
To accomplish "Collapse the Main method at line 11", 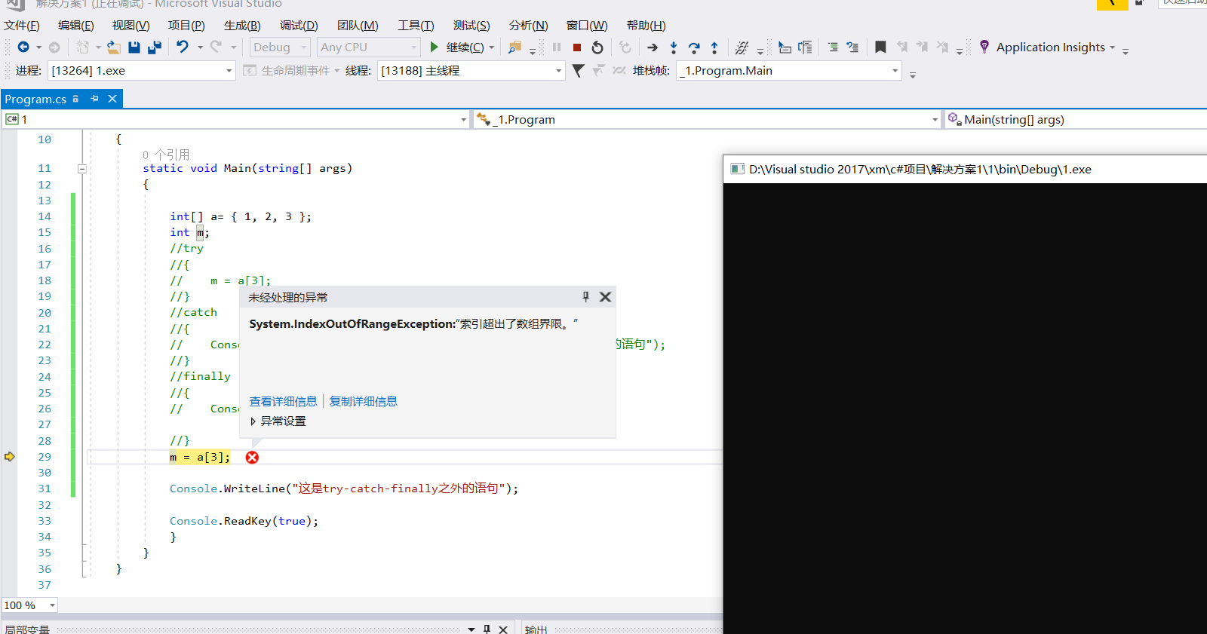I will pyautogui.click(x=82, y=169).
